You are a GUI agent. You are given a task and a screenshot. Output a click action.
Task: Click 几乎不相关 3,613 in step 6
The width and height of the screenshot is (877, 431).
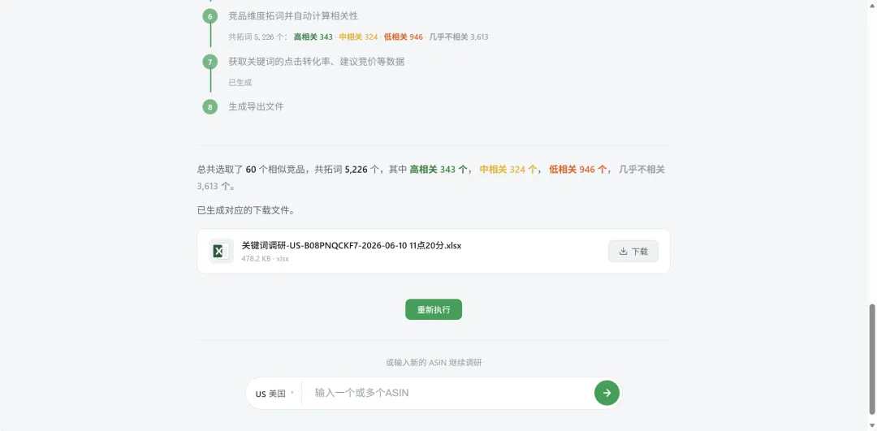(x=459, y=37)
